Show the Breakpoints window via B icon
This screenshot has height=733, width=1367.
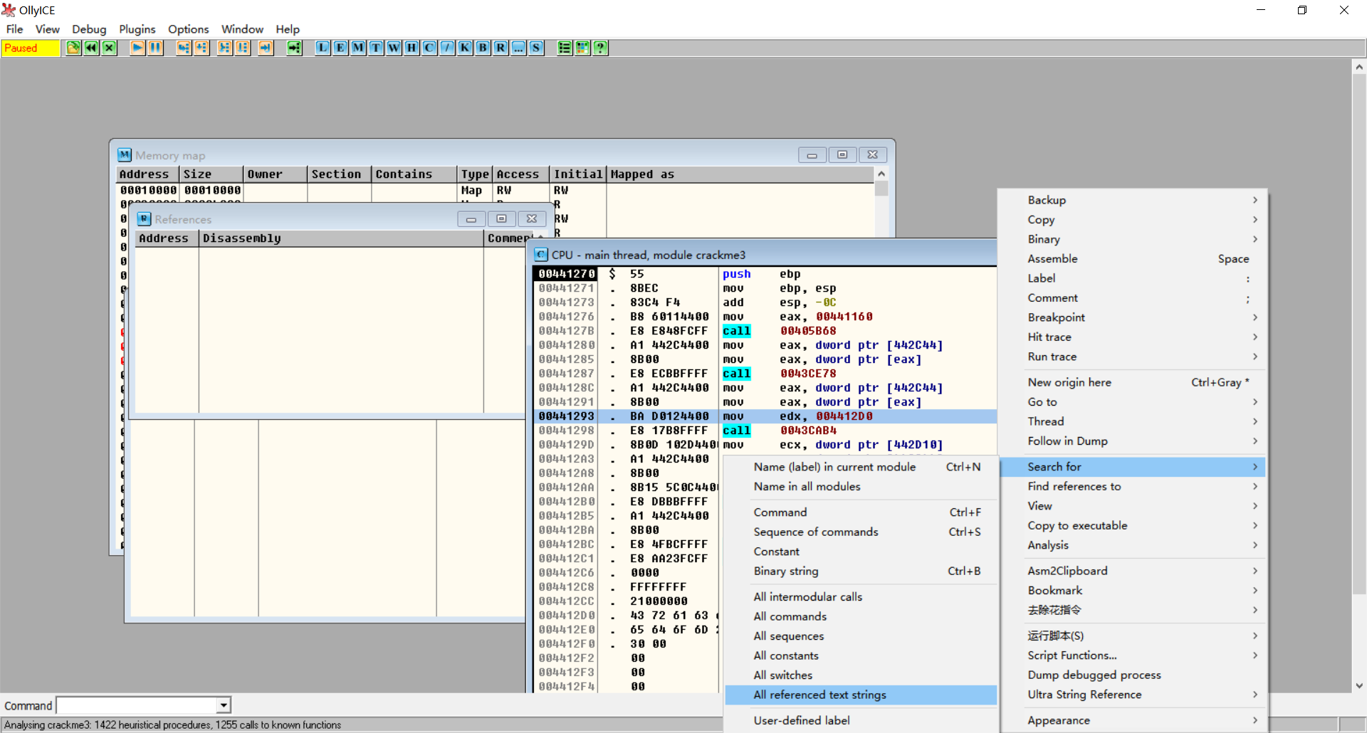click(483, 48)
